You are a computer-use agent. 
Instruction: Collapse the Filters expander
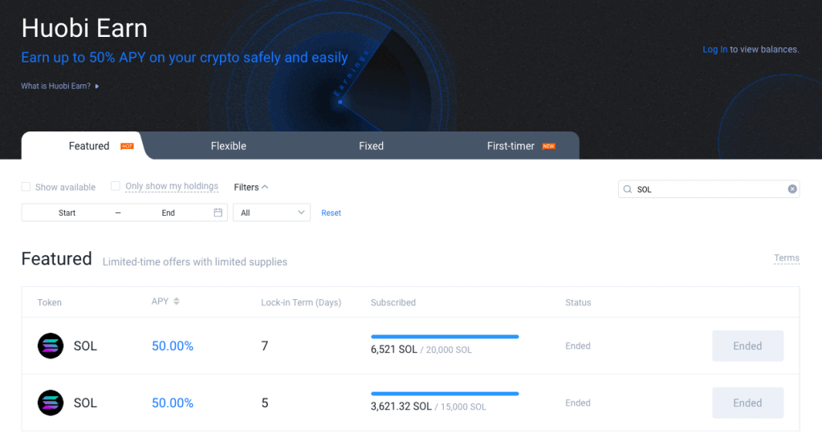pyautogui.click(x=250, y=187)
